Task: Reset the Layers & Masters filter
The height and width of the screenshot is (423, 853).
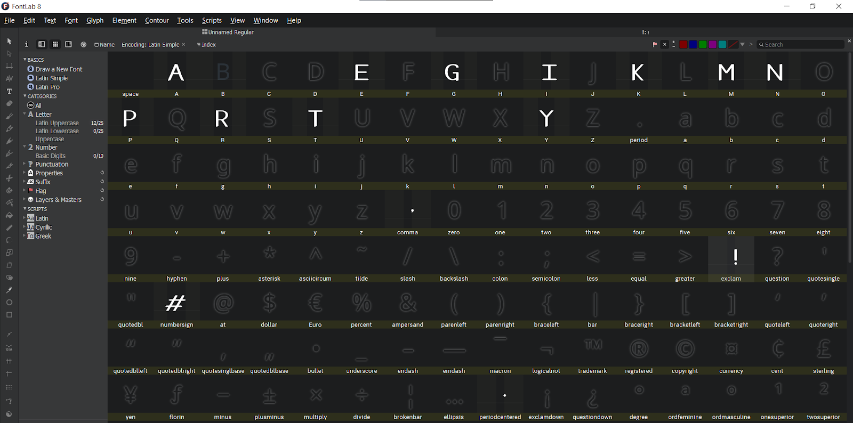Action: [102, 199]
